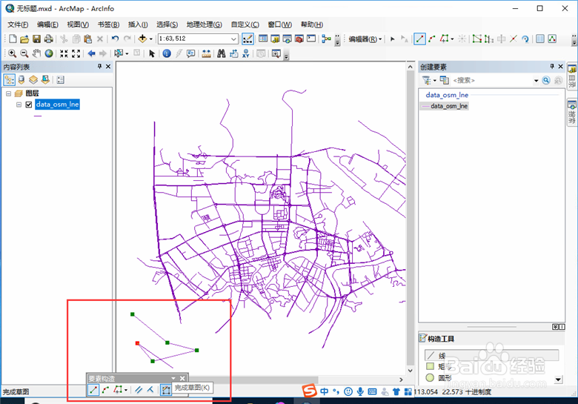Toggle List By Drawing Order view
The height and width of the screenshot is (404, 578).
pos(9,79)
